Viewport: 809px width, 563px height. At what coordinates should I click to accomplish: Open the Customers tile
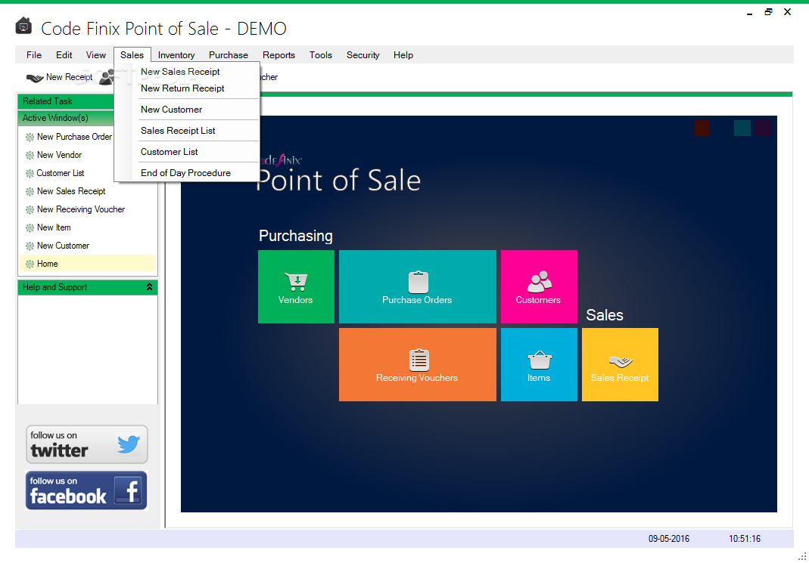pos(539,287)
